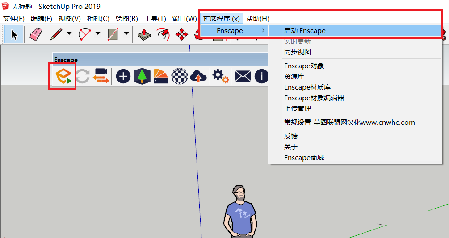Viewport: 449px width, 238px height.
Task: Click the scale figure man in viewport
Action: point(240,211)
